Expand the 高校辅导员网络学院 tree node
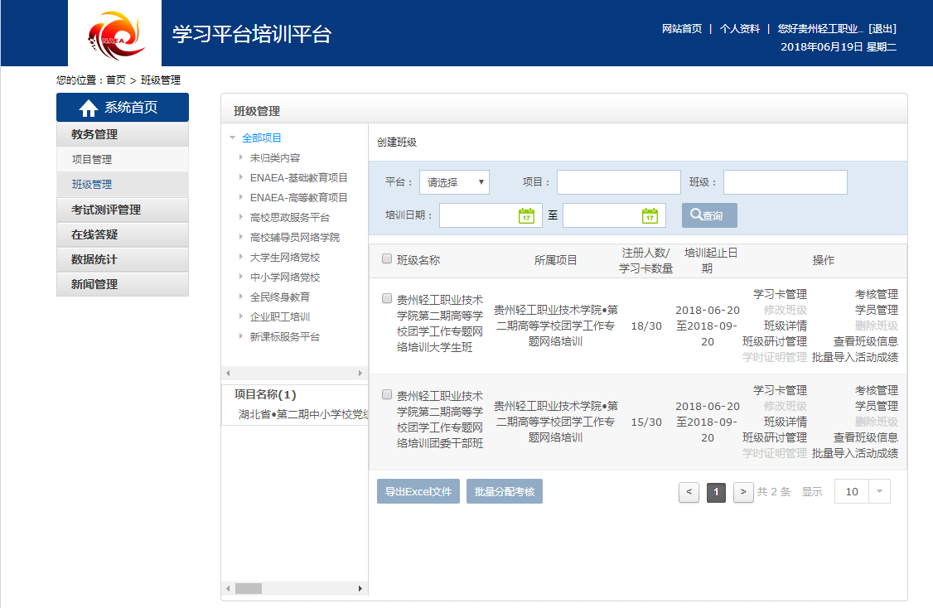Screen dimensions: 933x608 pos(241,237)
